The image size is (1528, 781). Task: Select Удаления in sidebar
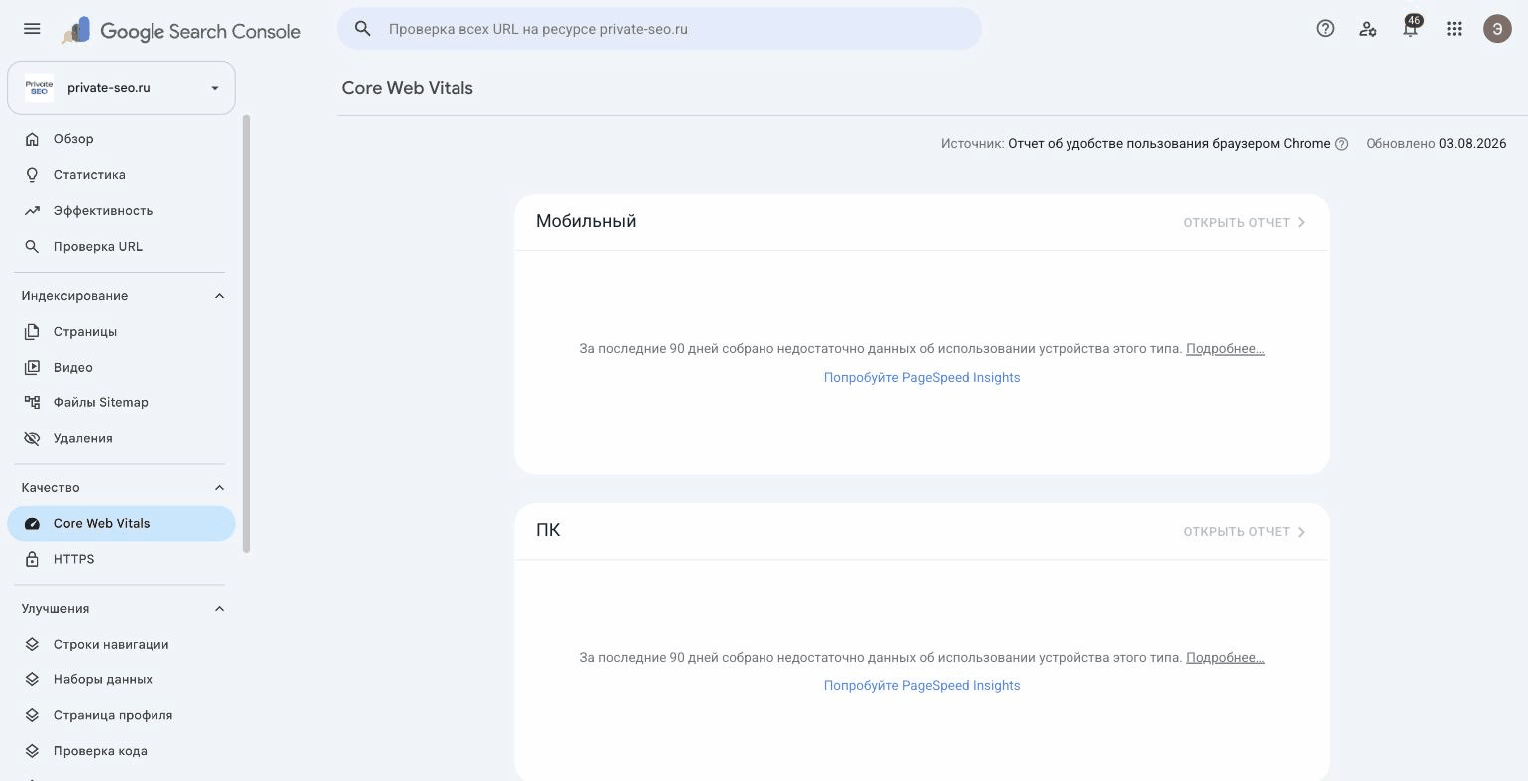[x=122, y=439]
